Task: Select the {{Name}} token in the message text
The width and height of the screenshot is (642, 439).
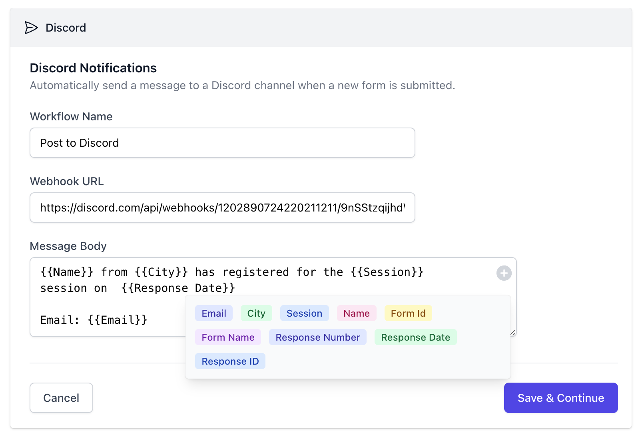Action: tap(67, 272)
